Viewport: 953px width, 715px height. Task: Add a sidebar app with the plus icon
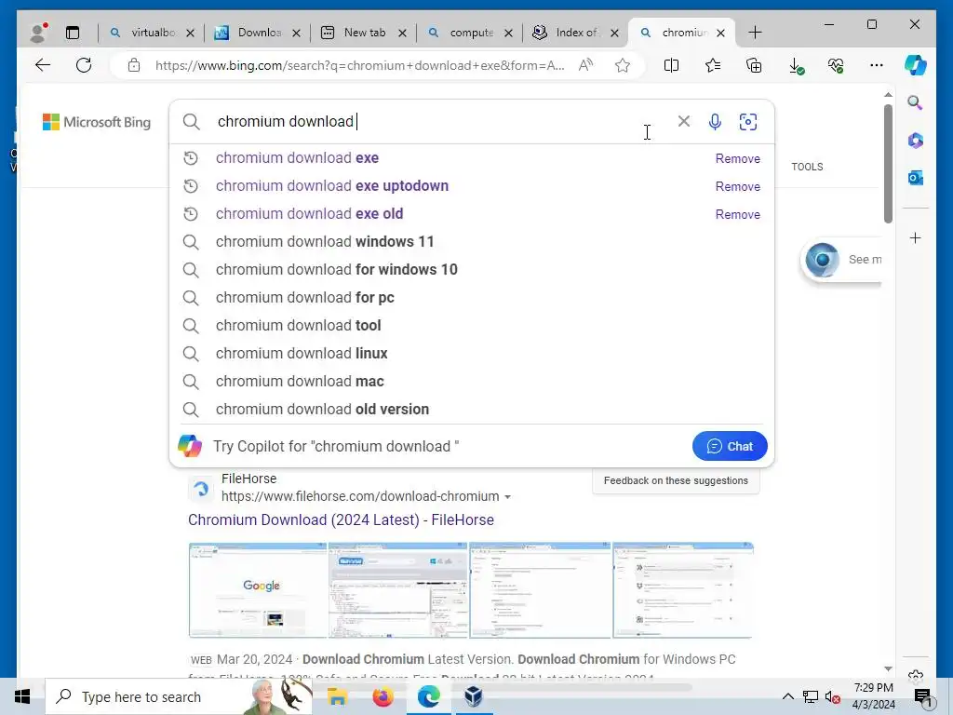(x=916, y=237)
